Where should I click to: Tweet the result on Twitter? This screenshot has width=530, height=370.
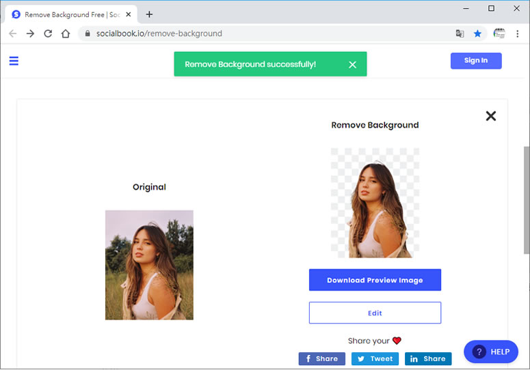(x=375, y=358)
